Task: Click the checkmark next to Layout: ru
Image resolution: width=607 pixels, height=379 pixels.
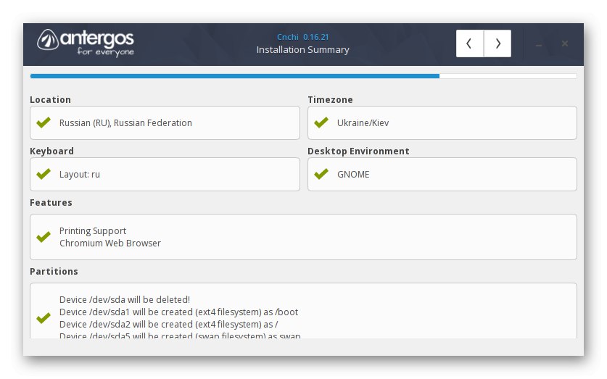Action: click(x=44, y=174)
